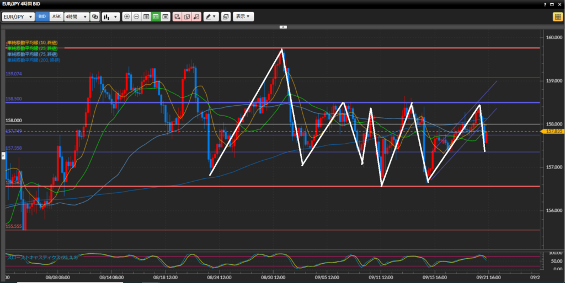The height and width of the screenshot is (283, 565).
Task: Click the scroll-to-latest arrow icon in toolbar
Action: tap(165, 17)
